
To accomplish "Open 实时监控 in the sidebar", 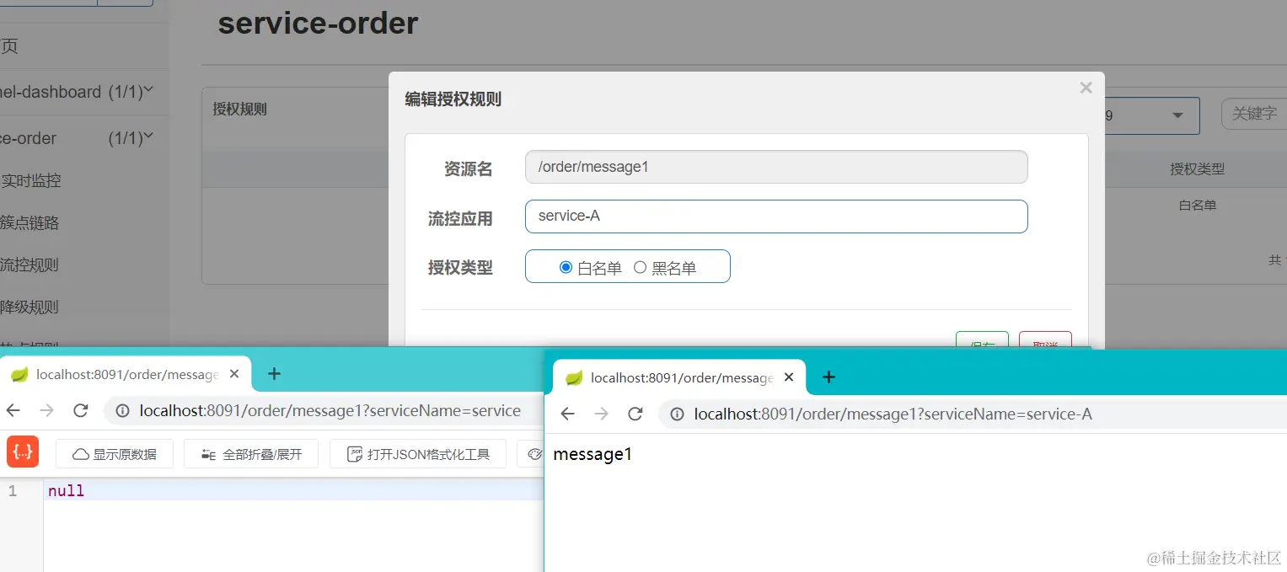I will (x=31, y=180).
